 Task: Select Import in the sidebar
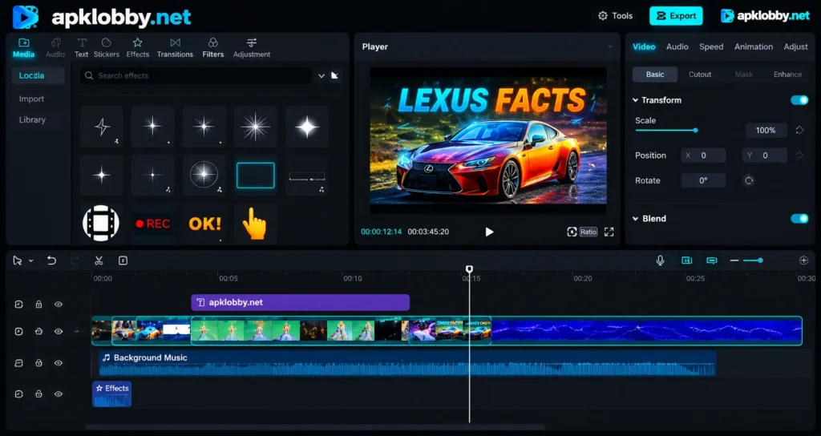[31, 99]
